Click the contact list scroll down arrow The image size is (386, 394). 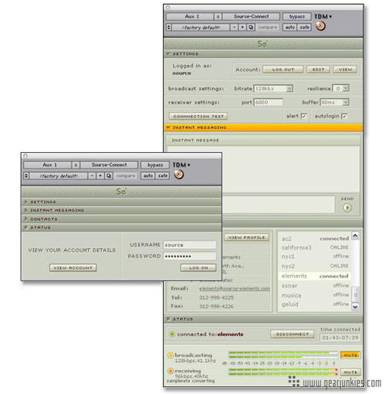coord(355,307)
